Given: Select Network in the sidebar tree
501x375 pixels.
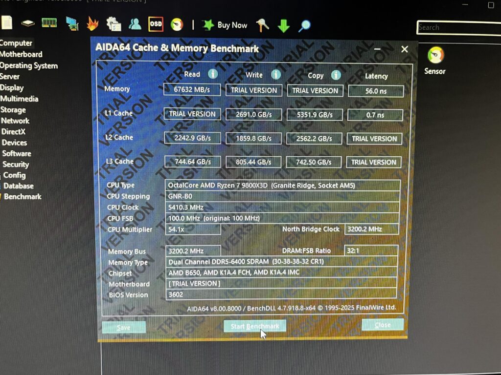Looking at the screenshot, I should pyautogui.click(x=15, y=121).
